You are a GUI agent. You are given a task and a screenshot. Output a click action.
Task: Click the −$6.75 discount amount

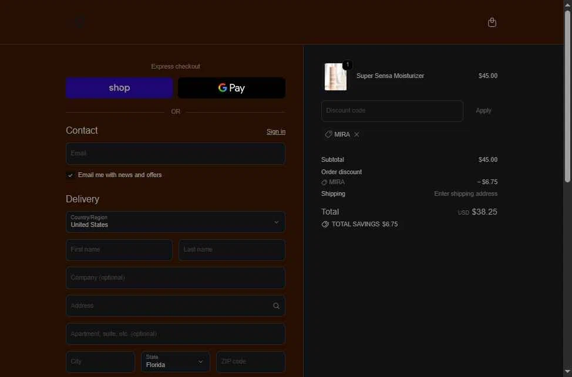coord(487,182)
